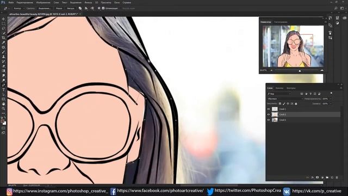Select the Rectangular Marquee tool
348x196 pixels.
tap(3, 24)
